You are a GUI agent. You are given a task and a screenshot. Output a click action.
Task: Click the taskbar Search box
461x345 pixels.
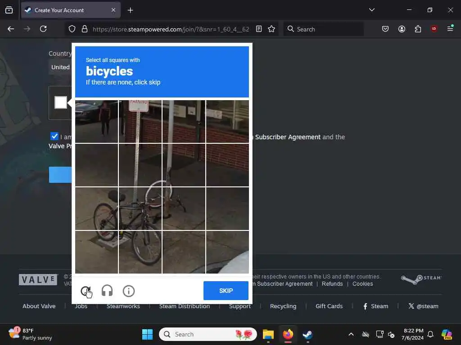[208, 334]
